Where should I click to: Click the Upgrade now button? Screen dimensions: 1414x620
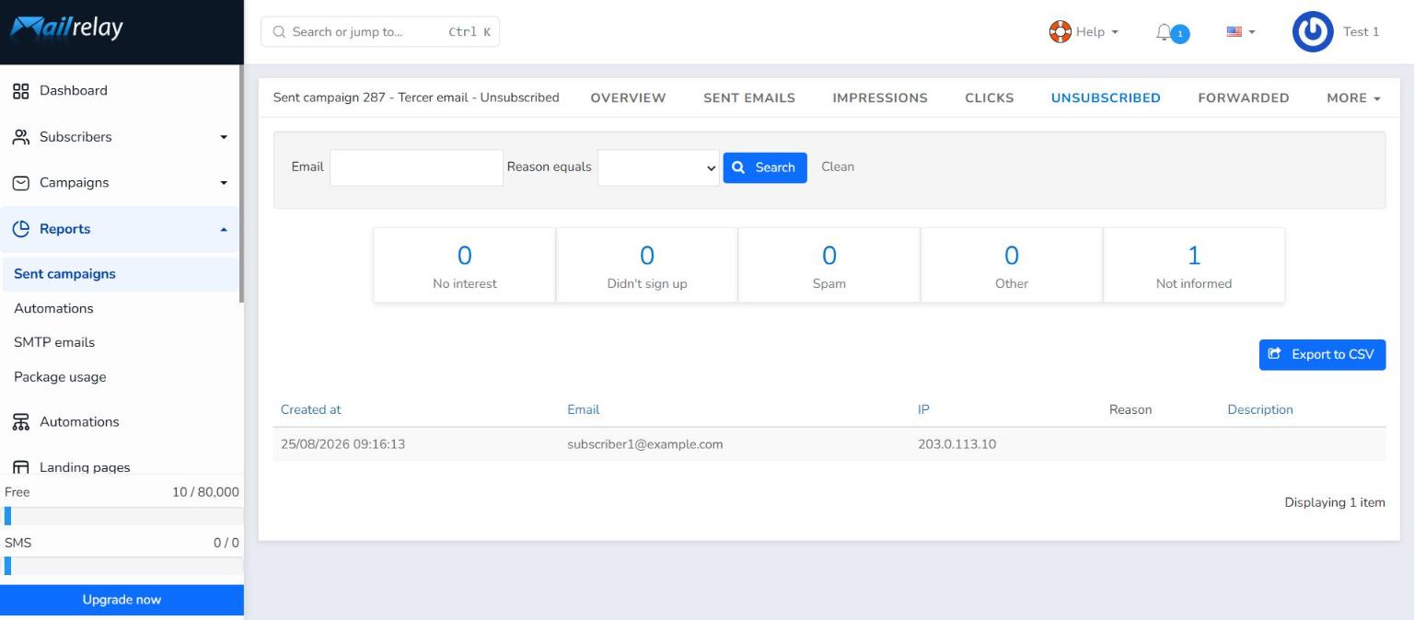click(x=122, y=600)
